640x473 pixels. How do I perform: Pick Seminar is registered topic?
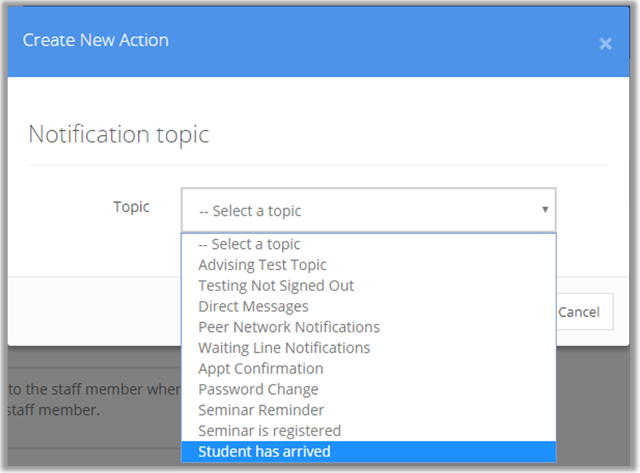(x=270, y=431)
